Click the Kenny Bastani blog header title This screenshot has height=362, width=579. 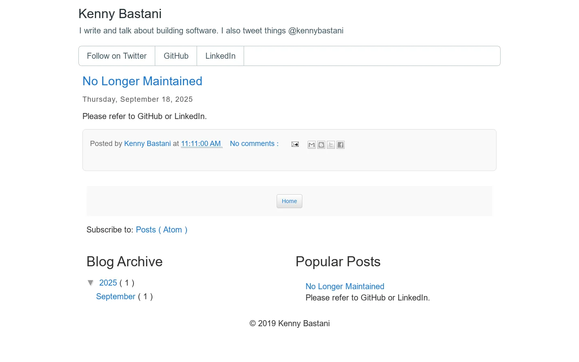click(x=120, y=14)
